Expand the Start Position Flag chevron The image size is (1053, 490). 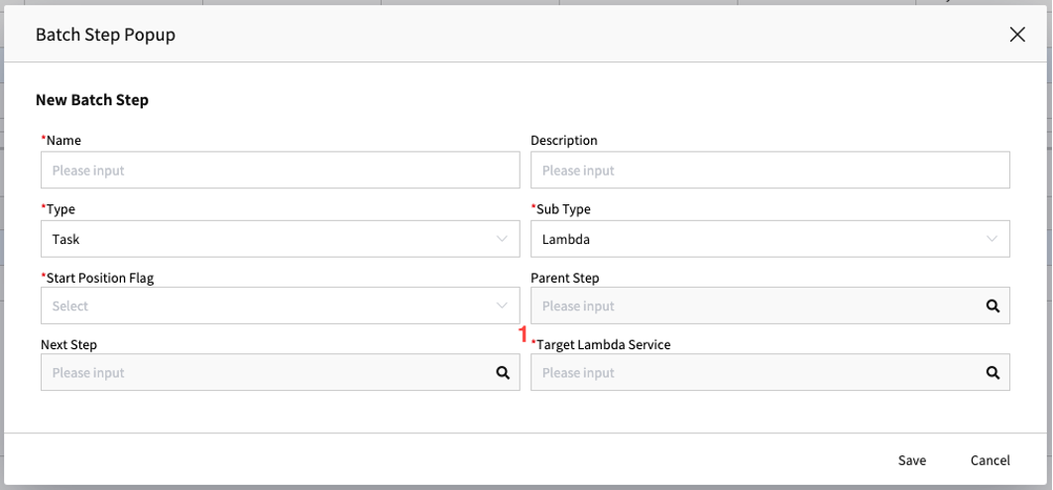(x=502, y=306)
